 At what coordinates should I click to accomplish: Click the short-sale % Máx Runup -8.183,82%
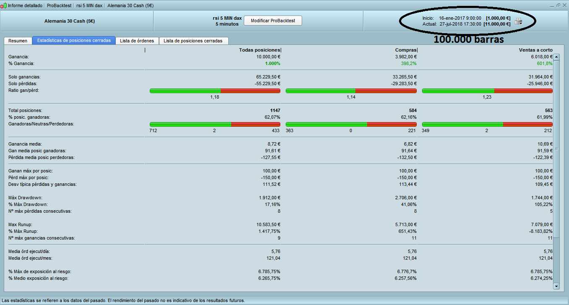tap(541, 231)
